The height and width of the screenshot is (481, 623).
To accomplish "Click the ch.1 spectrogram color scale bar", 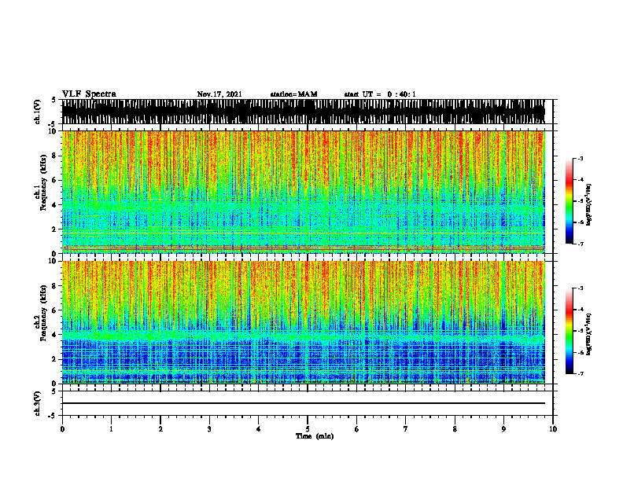I will (569, 201).
